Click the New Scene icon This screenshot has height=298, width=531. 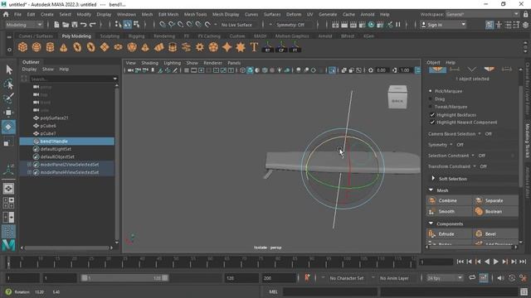click(x=56, y=25)
